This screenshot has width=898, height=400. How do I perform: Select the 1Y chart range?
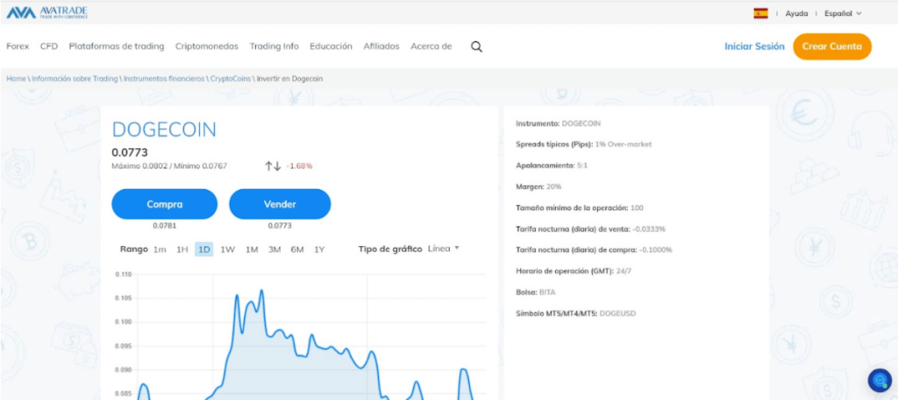click(319, 249)
